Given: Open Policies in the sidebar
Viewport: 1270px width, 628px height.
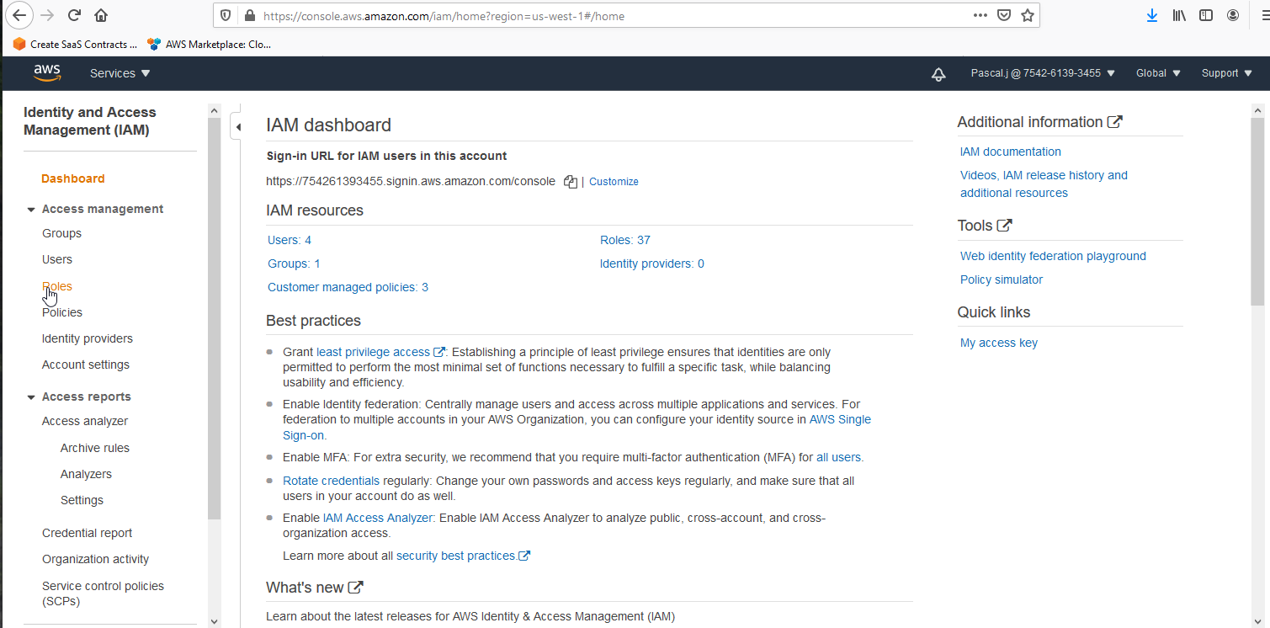Looking at the screenshot, I should [x=62, y=312].
